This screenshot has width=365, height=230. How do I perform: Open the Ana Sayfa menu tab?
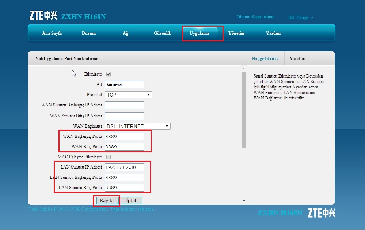click(x=52, y=33)
